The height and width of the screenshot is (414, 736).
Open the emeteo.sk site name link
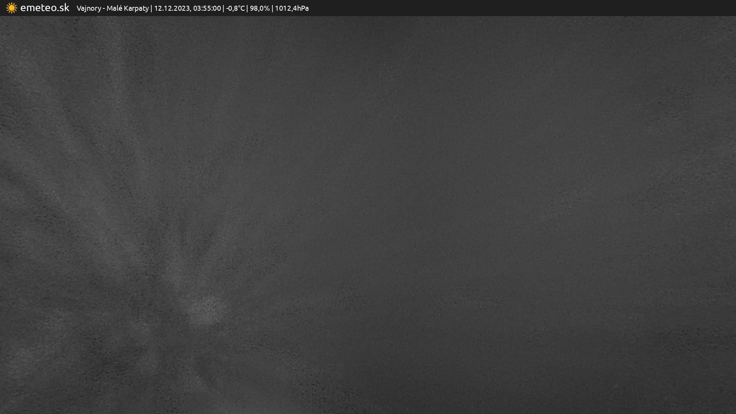[44, 8]
